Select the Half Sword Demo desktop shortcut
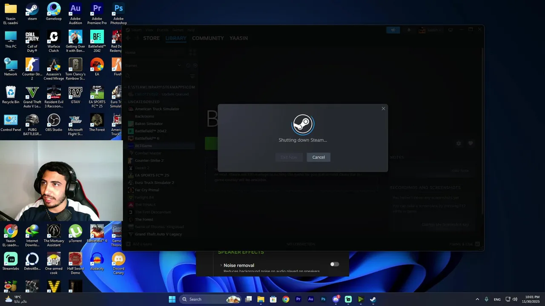Viewport: 545px width, 306px height. pyautogui.click(x=75, y=263)
